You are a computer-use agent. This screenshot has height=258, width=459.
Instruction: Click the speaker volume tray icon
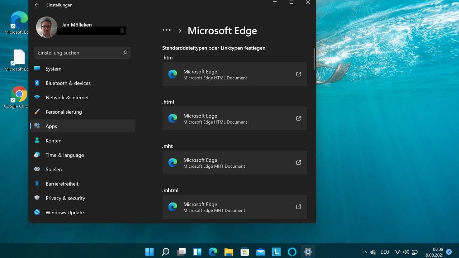pos(406,252)
